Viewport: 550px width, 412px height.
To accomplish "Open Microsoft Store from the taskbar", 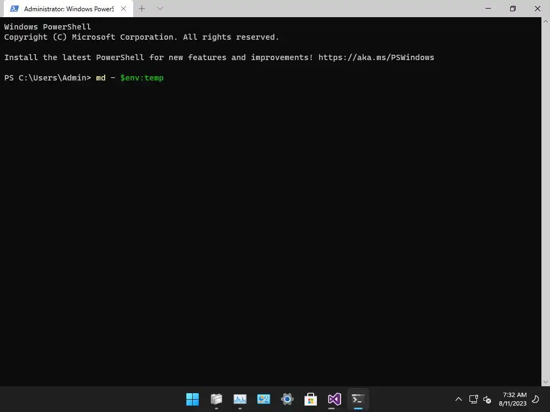I will click(x=310, y=399).
